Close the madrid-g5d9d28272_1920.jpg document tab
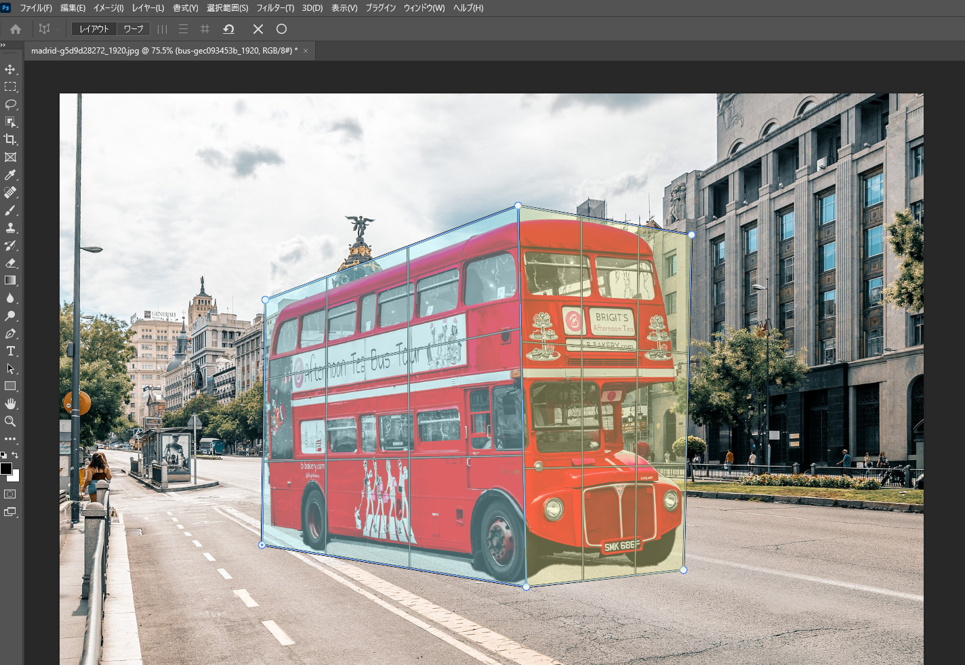The width and height of the screenshot is (965, 665). [x=306, y=51]
